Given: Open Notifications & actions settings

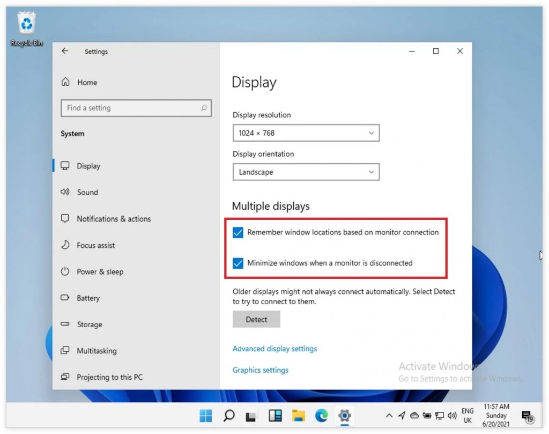Looking at the screenshot, I should (x=113, y=219).
